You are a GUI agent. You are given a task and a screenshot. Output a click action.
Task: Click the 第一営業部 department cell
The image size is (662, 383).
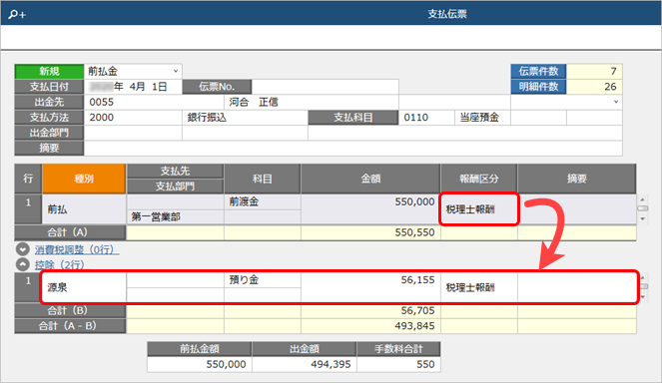[x=175, y=216]
